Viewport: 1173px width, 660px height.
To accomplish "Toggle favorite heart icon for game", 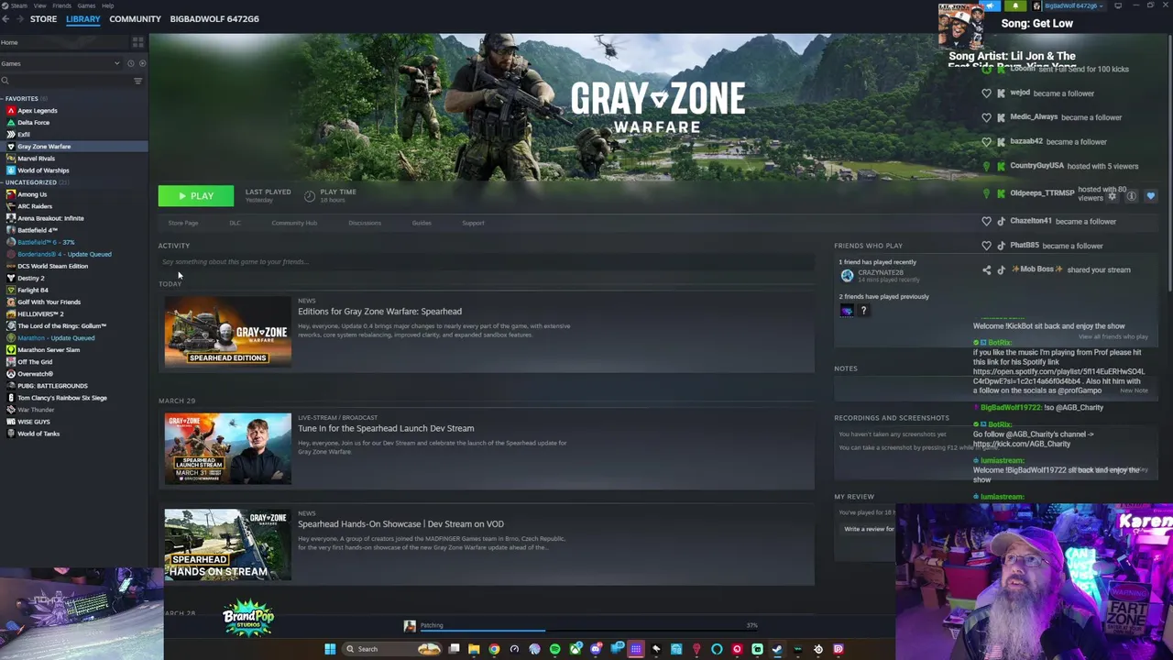I will click(x=1151, y=196).
